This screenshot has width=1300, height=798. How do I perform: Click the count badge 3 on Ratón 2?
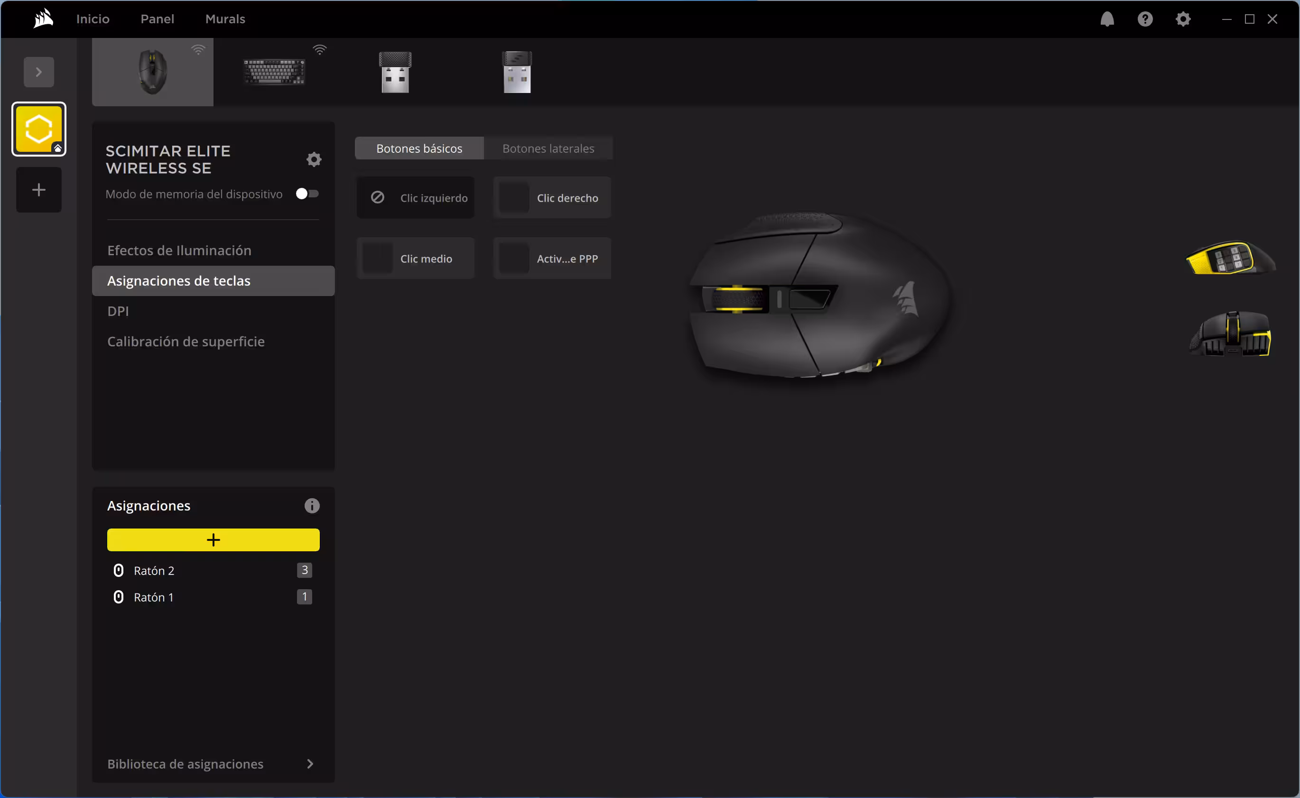click(x=305, y=570)
